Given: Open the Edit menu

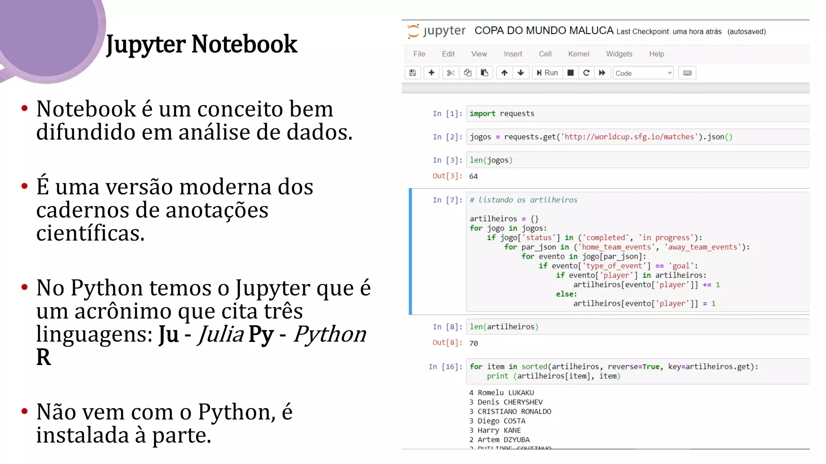Looking at the screenshot, I should pos(448,54).
